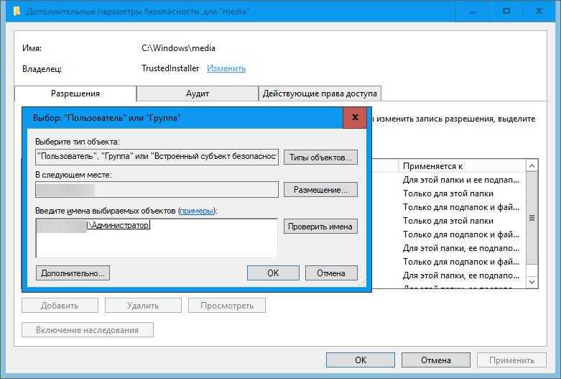Select the row Только для этой папки, first one
Screen dimensions: 561x379
coord(448,193)
